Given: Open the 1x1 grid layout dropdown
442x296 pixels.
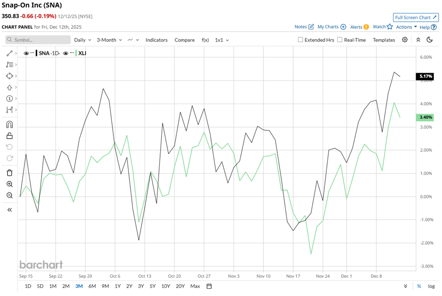Looking at the screenshot, I should (x=222, y=40).
